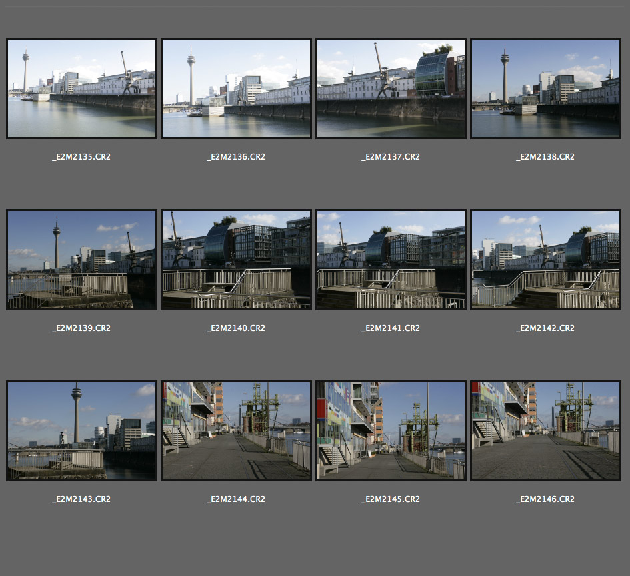Select thumbnail image _E2M2145.CR2

click(391, 431)
